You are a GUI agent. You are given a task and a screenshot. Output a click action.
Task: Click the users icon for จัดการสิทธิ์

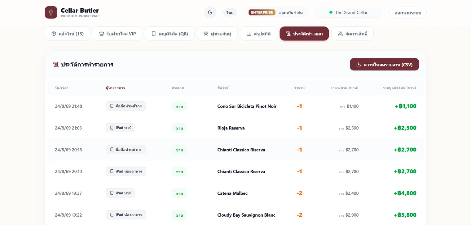click(340, 34)
